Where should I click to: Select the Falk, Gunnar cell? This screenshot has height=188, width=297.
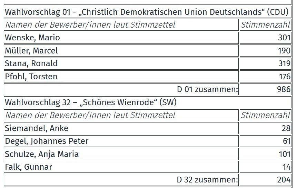coord(121,167)
